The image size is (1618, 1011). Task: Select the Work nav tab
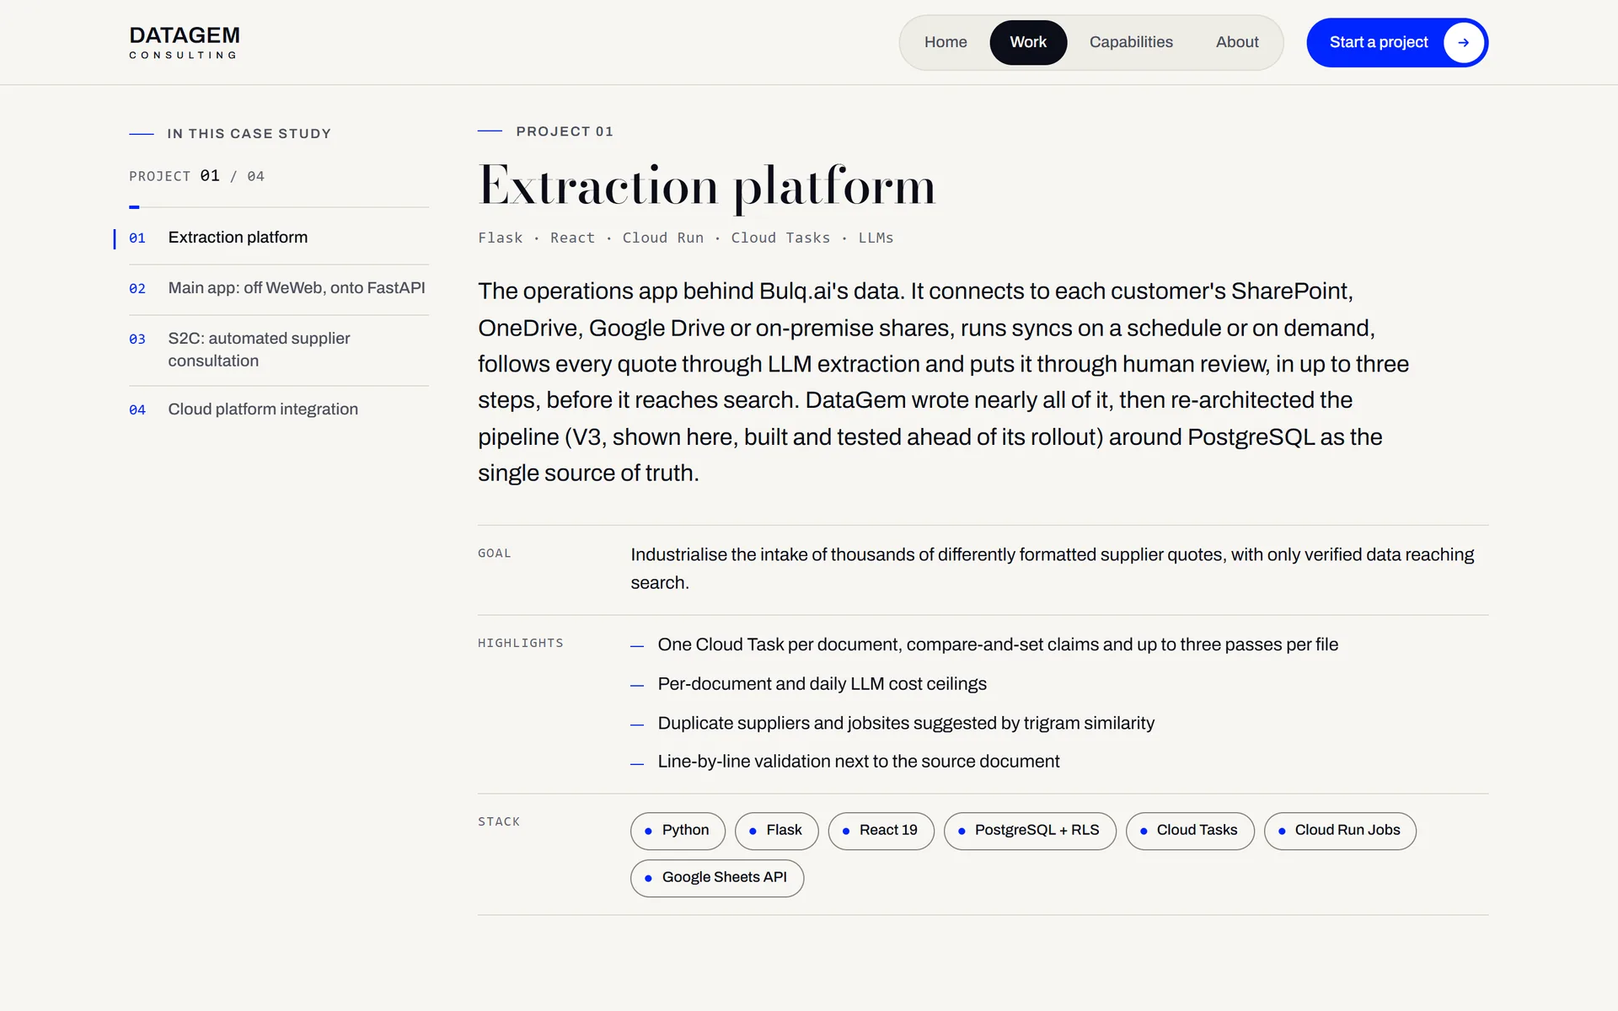(x=1028, y=42)
